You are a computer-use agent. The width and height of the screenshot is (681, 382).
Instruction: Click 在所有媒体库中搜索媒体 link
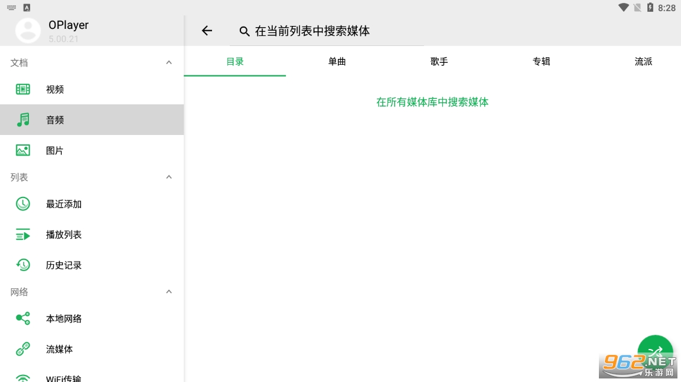(432, 102)
